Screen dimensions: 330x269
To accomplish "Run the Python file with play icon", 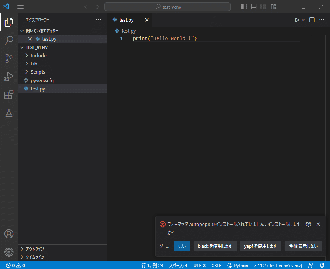I will coord(297,20).
